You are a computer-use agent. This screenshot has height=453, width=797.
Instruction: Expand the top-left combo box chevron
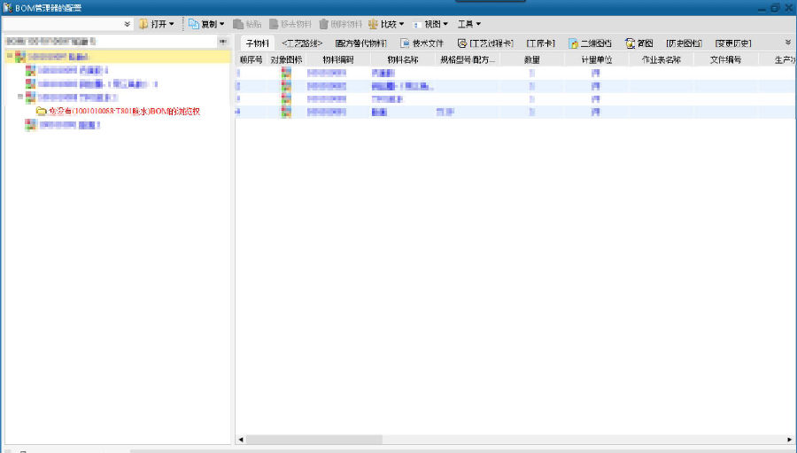[127, 24]
